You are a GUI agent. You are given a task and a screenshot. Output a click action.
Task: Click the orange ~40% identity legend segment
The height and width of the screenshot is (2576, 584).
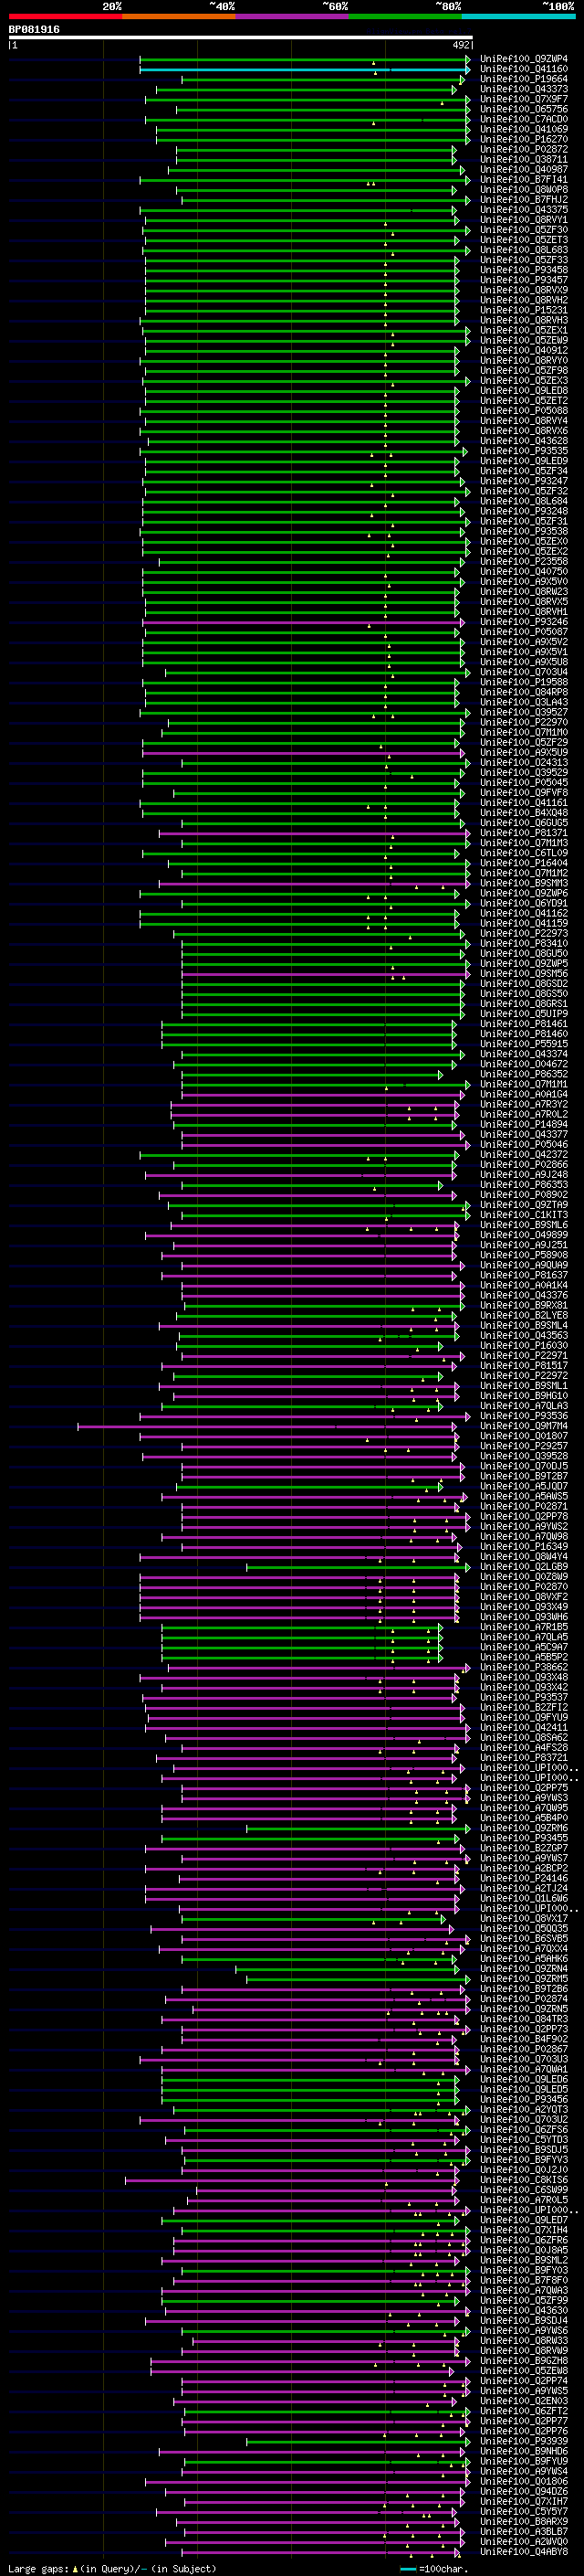point(179,16)
